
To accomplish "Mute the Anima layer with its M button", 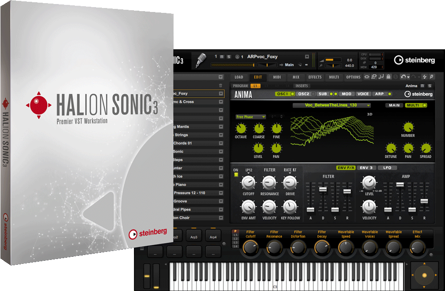I will click(x=423, y=86).
